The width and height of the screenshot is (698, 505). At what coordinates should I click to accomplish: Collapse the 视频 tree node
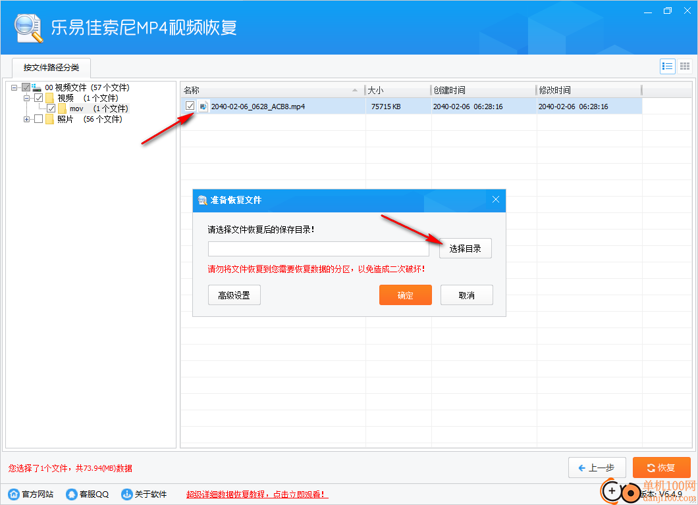tap(27, 98)
